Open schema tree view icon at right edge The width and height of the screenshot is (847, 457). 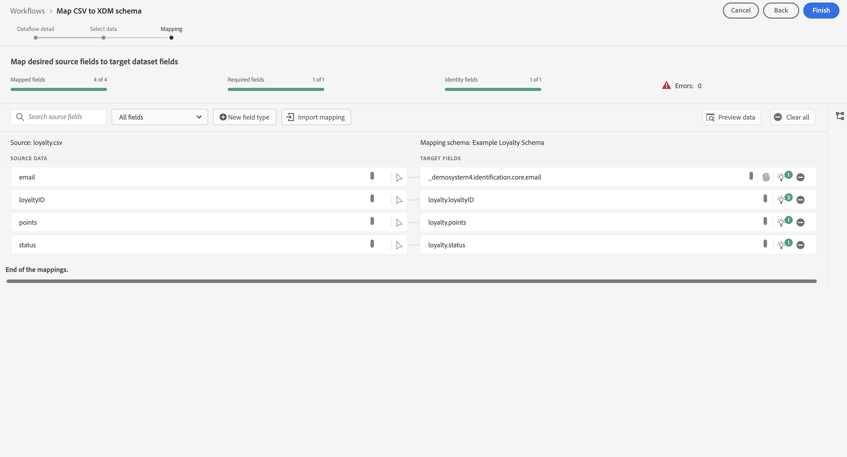(840, 116)
